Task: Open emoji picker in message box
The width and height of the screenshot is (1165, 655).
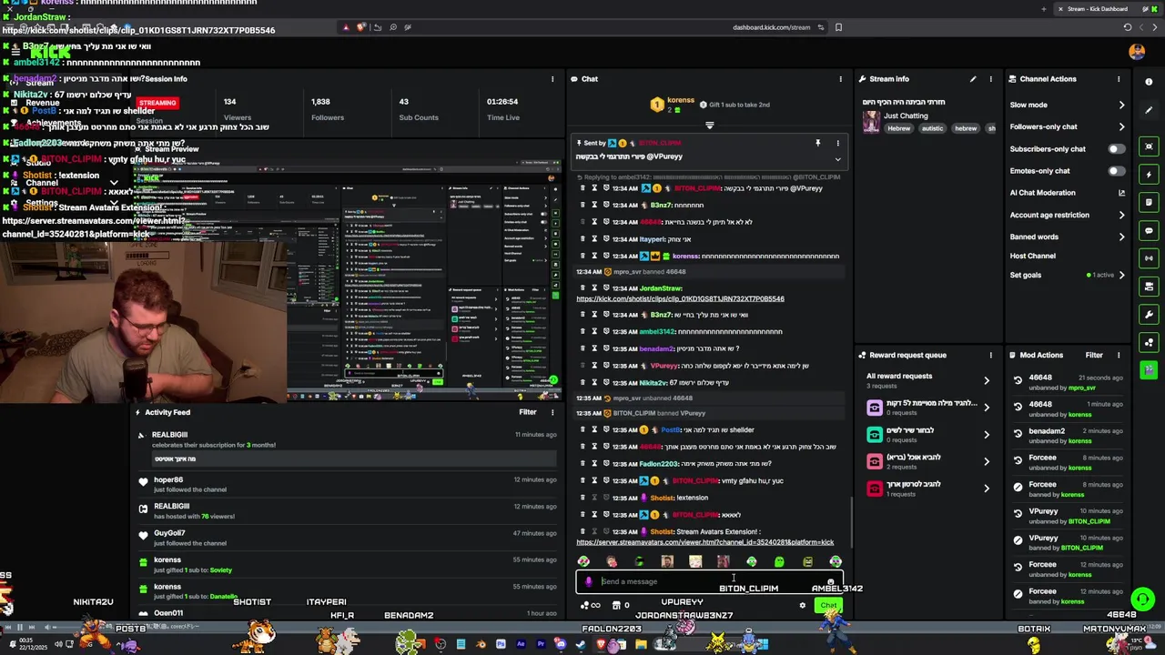Action: point(830,582)
